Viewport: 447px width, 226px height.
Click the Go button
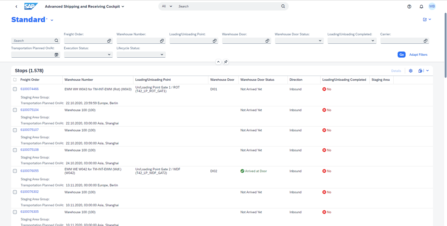[x=401, y=55]
